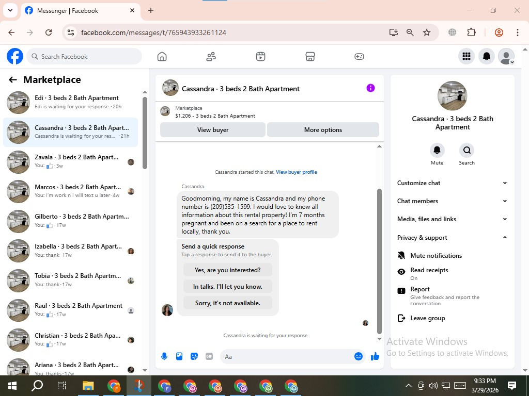Image resolution: width=529 pixels, height=396 pixels.
Task: Send a voice clip with microphone icon
Action: tap(164, 356)
